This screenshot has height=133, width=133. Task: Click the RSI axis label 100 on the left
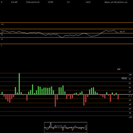click(2, 24)
